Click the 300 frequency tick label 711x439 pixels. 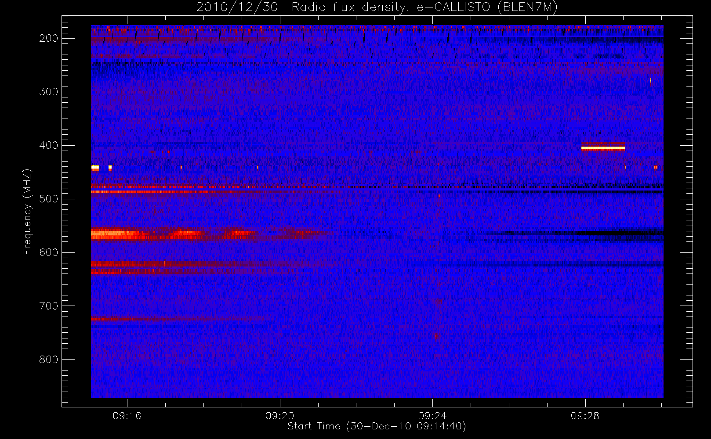tap(49, 92)
